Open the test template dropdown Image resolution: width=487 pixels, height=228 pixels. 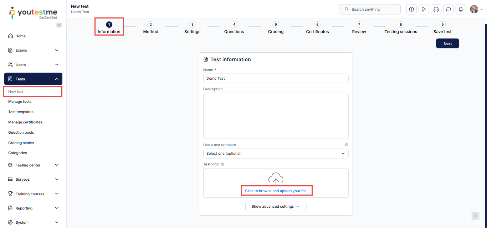click(x=276, y=154)
